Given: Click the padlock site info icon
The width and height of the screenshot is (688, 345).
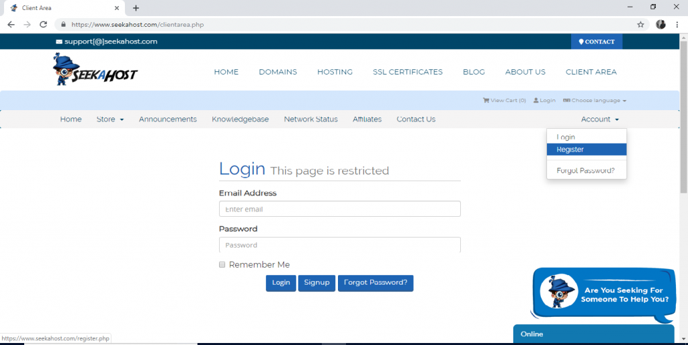Looking at the screenshot, I should click(x=63, y=25).
